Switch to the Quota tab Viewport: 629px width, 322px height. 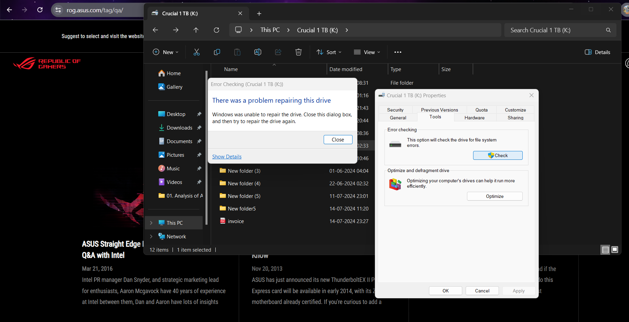point(482,110)
